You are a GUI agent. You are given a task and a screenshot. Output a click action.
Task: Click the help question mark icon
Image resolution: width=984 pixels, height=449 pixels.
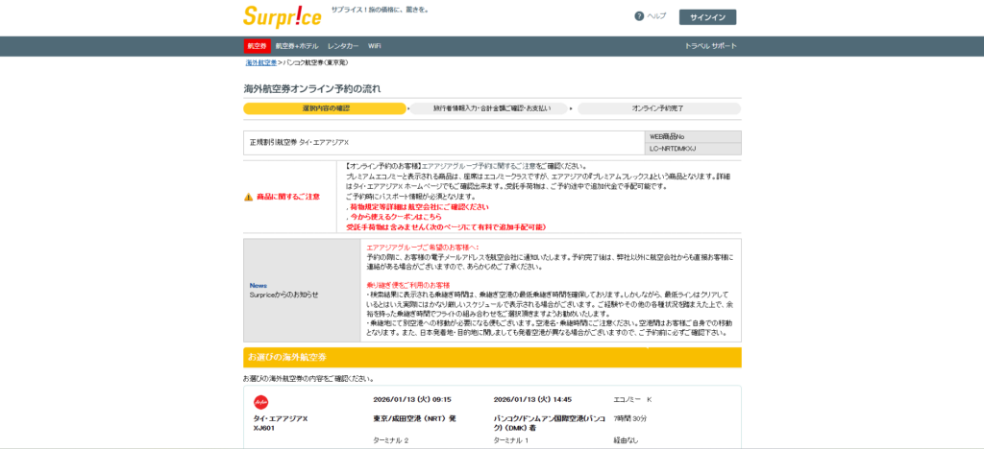(639, 16)
